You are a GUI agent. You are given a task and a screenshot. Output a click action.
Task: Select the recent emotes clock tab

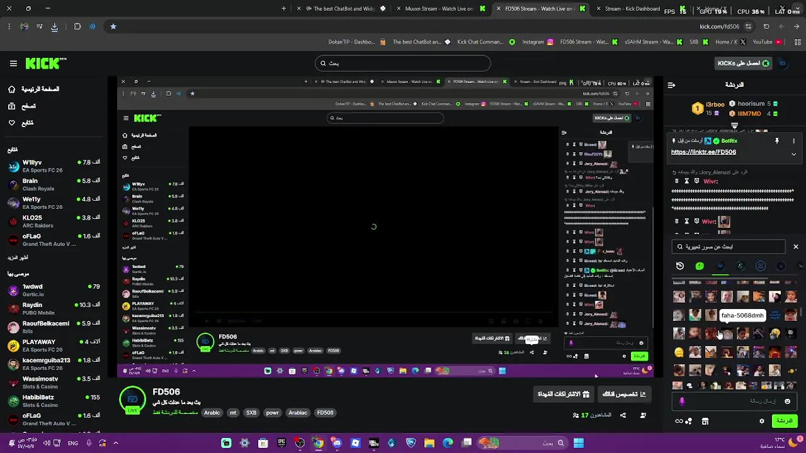[x=680, y=266]
